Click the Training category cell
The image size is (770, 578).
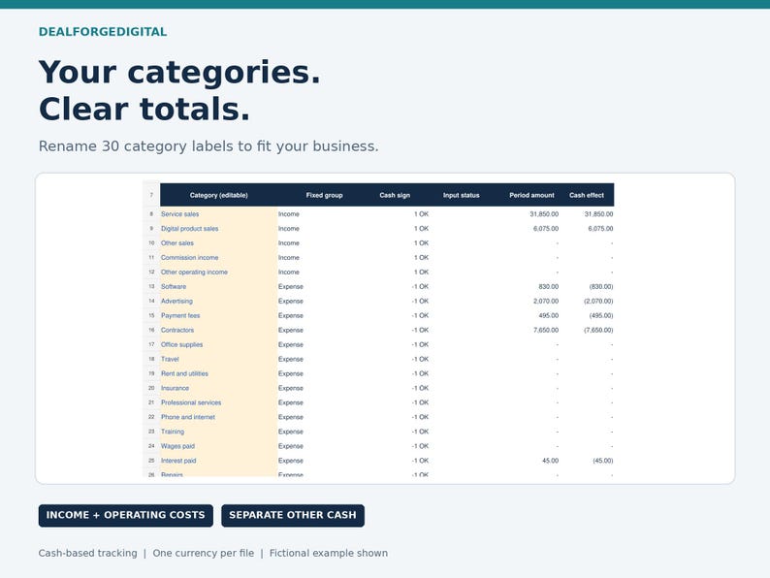coord(218,432)
